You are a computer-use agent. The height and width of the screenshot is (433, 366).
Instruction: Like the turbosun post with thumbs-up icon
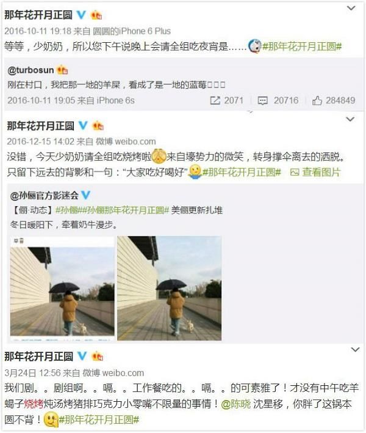317,100
